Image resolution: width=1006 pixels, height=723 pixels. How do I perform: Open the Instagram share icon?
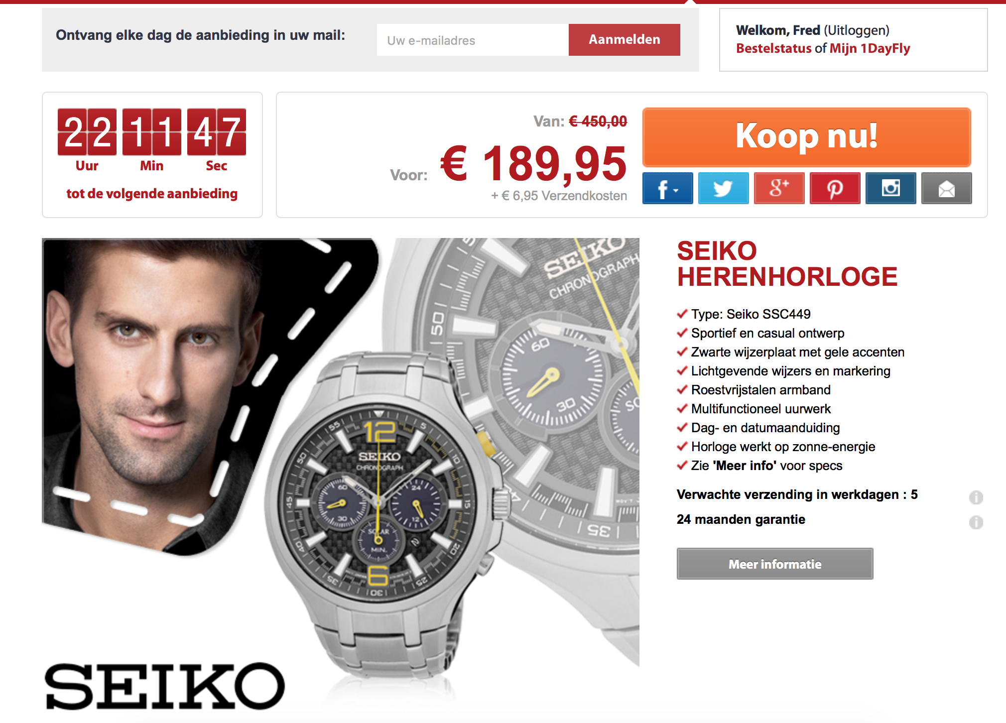[890, 189]
